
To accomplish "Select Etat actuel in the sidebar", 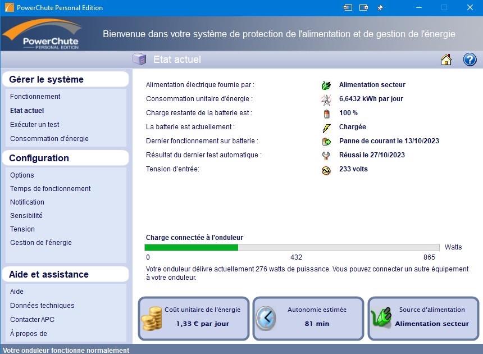I will click(x=27, y=111).
